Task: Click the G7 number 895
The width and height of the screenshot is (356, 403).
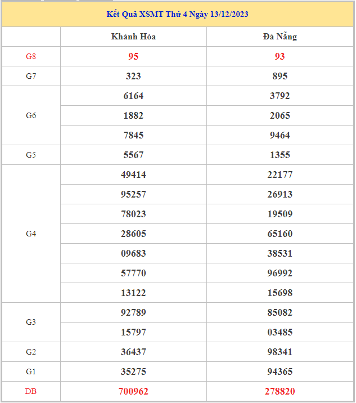Action: (x=280, y=76)
